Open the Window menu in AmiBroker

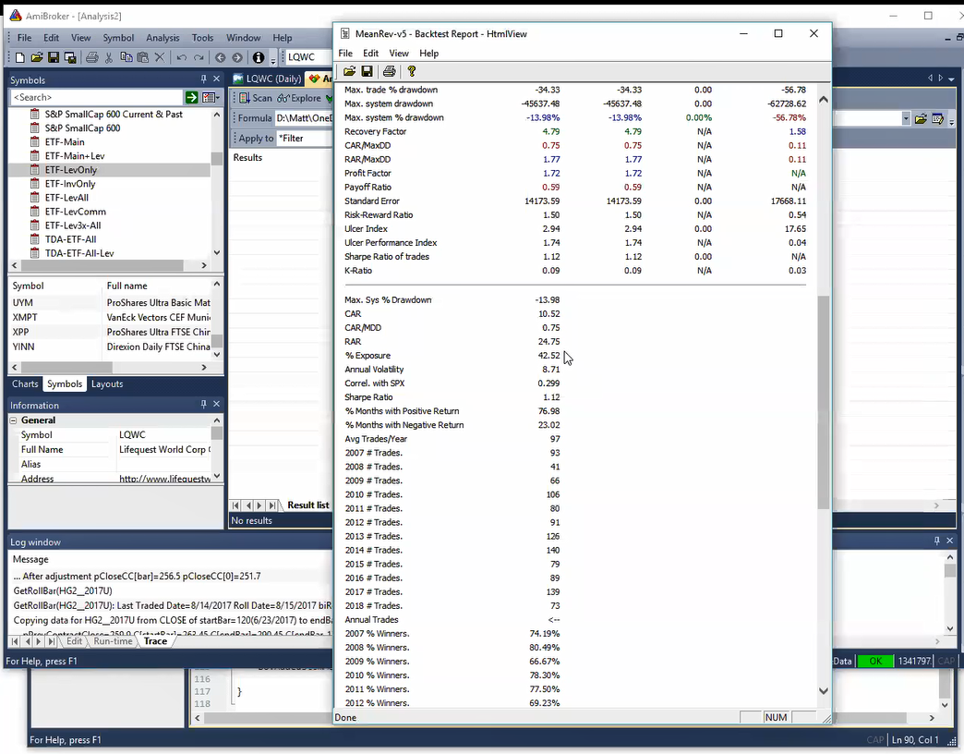pyautogui.click(x=243, y=38)
